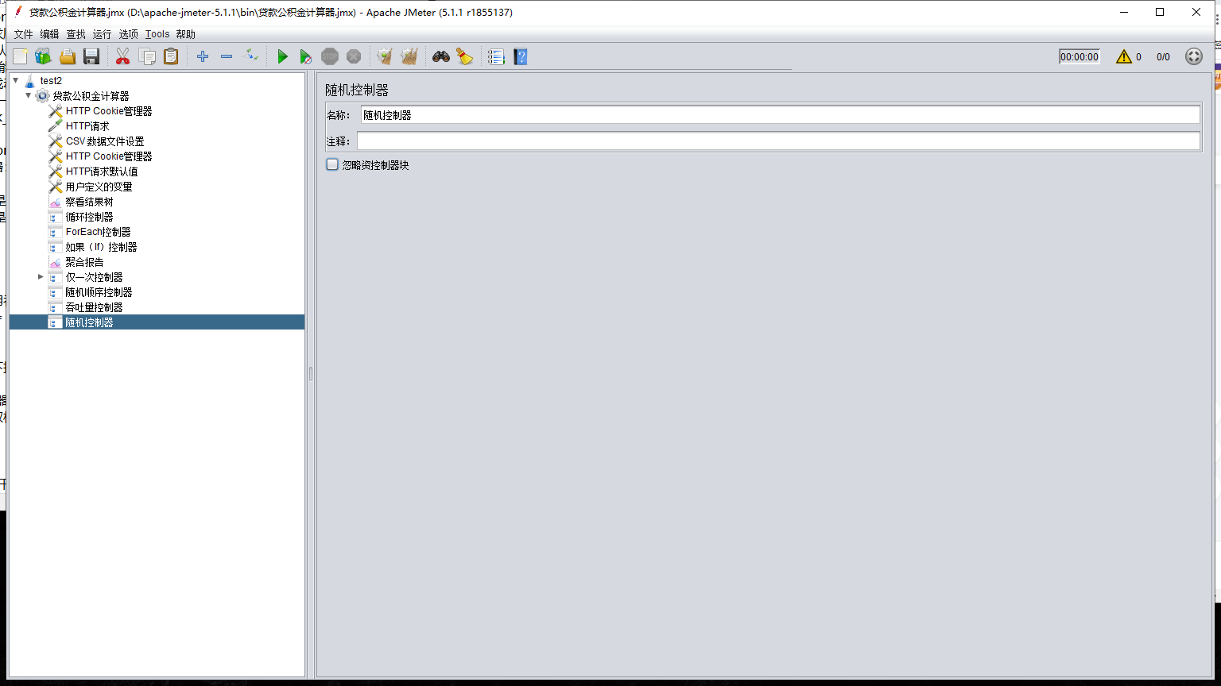The height and width of the screenshot is (686, 1221).
Task: Select the highlighted 随机控制器 node
Action: [x=89, y=322]
